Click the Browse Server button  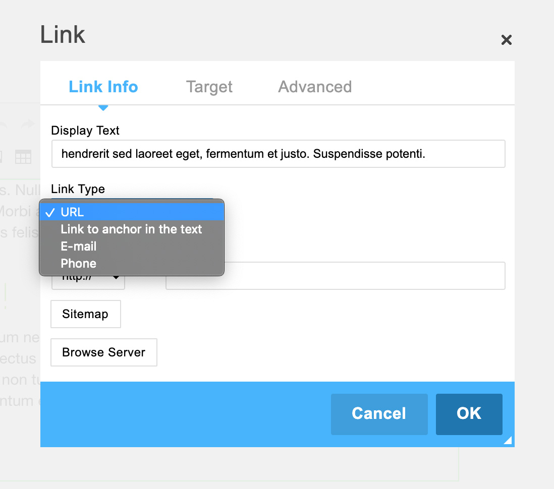104,352
